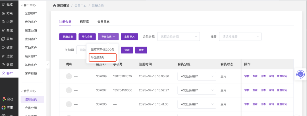The height and width of the screenshot is (116, 307).
Task: Click the 查询 search button
Action: coord(127,50)
